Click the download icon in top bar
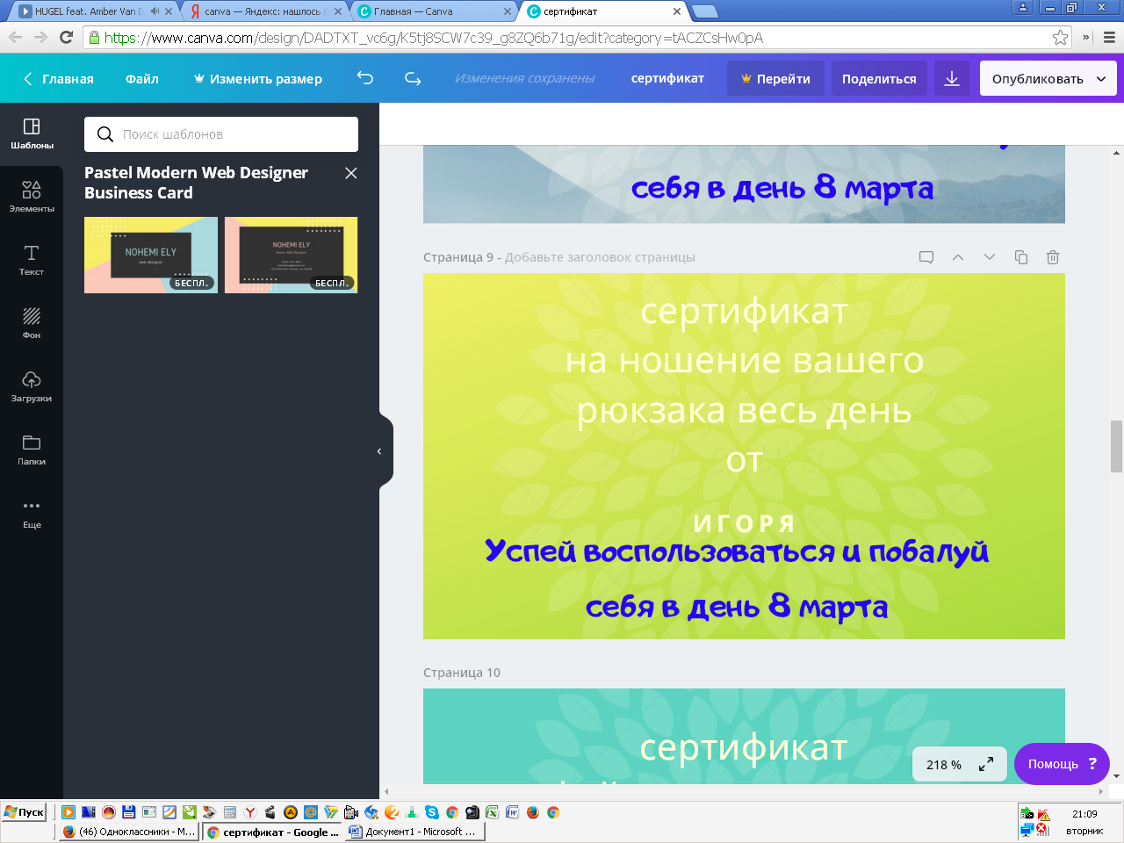Screen dimensions: 1124x843 [x=952, y=78]
